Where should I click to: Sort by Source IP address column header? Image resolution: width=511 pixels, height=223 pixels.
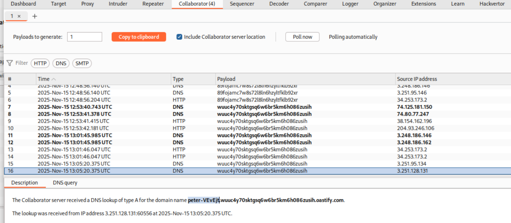pyautogui.click(x=417, y=79)
